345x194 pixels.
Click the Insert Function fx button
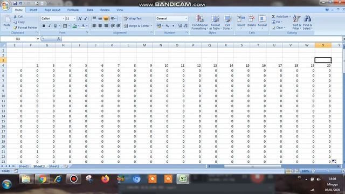tap(59, 39)
